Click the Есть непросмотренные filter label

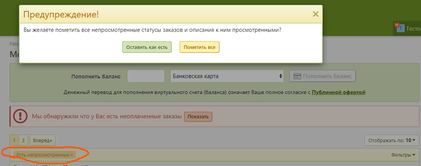pos(43,155)
